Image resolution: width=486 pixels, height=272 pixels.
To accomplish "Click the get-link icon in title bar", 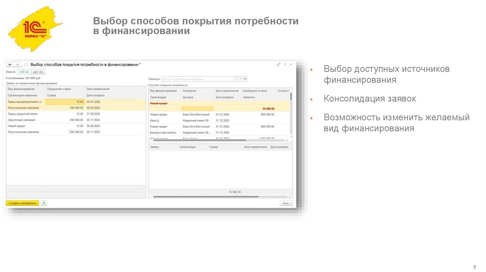I will coord(278,64).
